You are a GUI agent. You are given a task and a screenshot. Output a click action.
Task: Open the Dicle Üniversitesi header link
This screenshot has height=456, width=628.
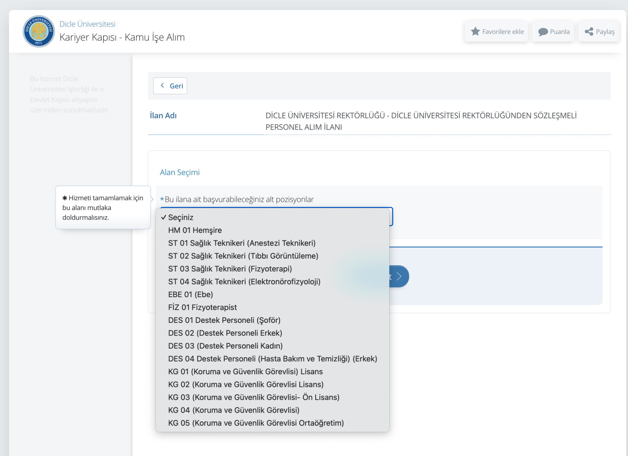(87, 24)
